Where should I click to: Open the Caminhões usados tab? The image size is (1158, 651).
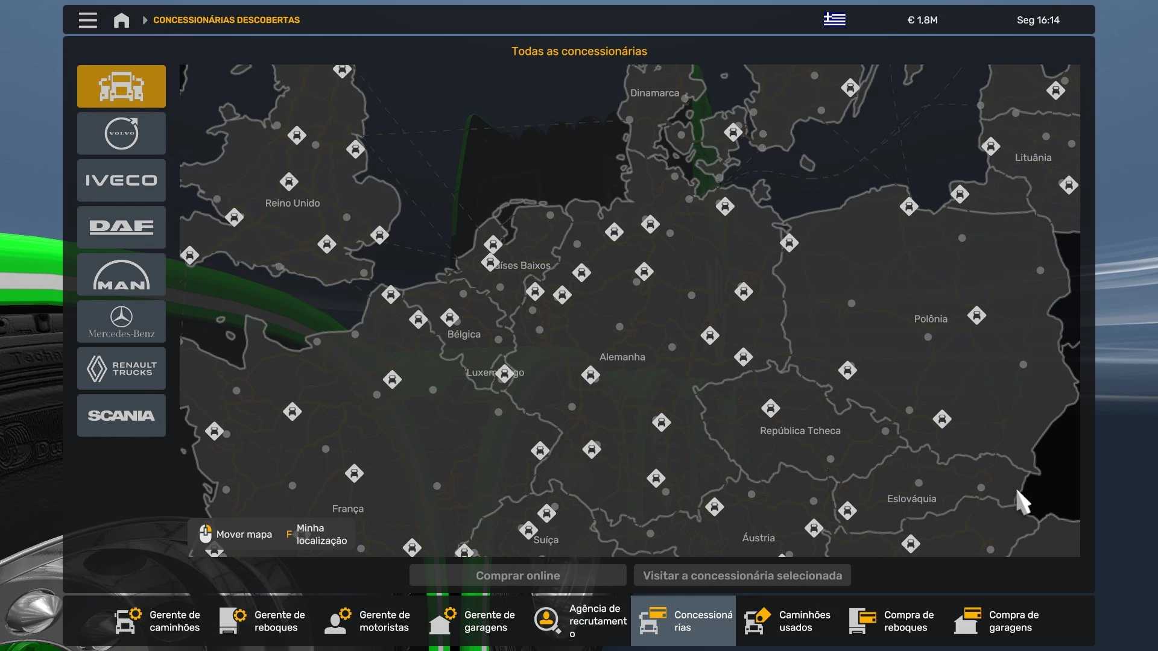(788, 621)
